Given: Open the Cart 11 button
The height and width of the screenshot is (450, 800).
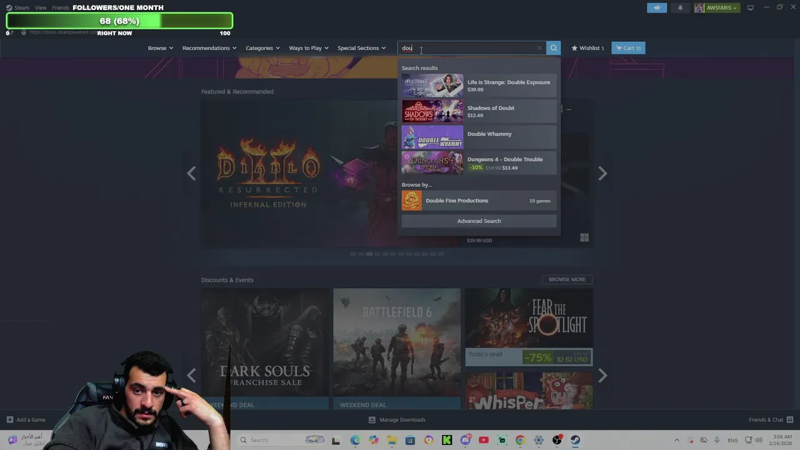Looking at the screenshot, I should (628, 48).
